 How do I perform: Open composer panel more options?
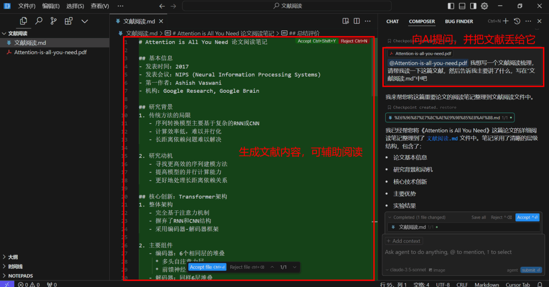[x=528, y=21]
